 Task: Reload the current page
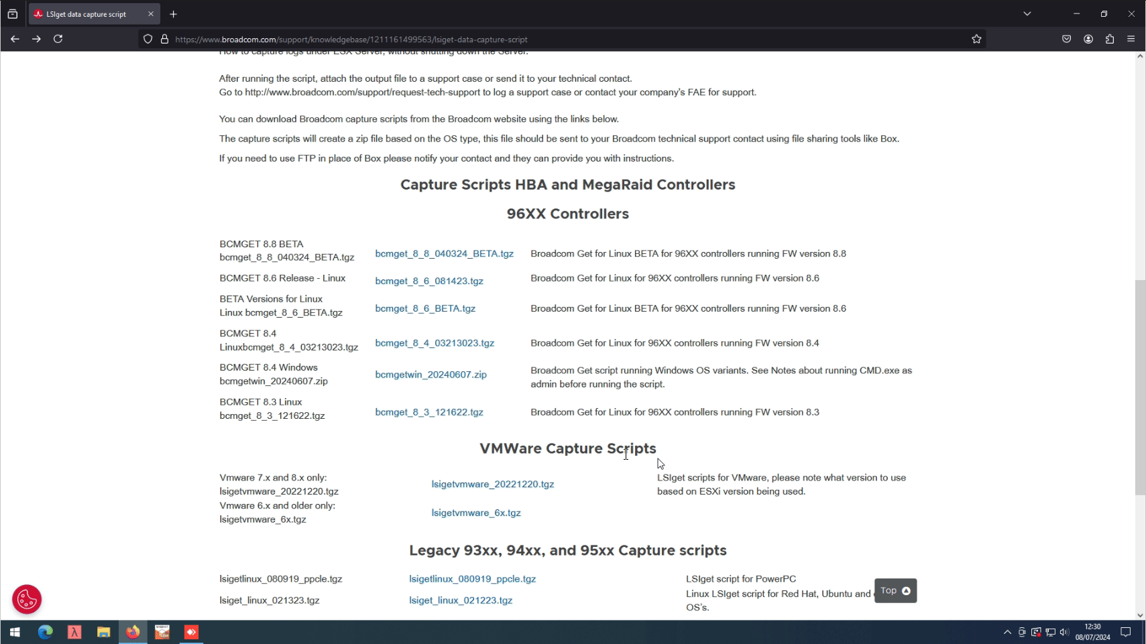coord(58,39)
